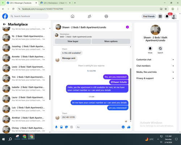Choose a sticker icon
The image size is (181, 145).
tap(66, 127)
